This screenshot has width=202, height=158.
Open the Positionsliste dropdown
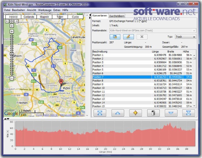153,31
